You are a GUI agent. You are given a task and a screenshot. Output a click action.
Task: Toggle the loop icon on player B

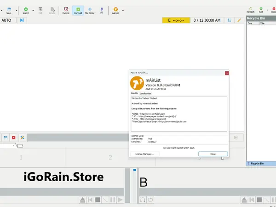click(x=150, y=200)
